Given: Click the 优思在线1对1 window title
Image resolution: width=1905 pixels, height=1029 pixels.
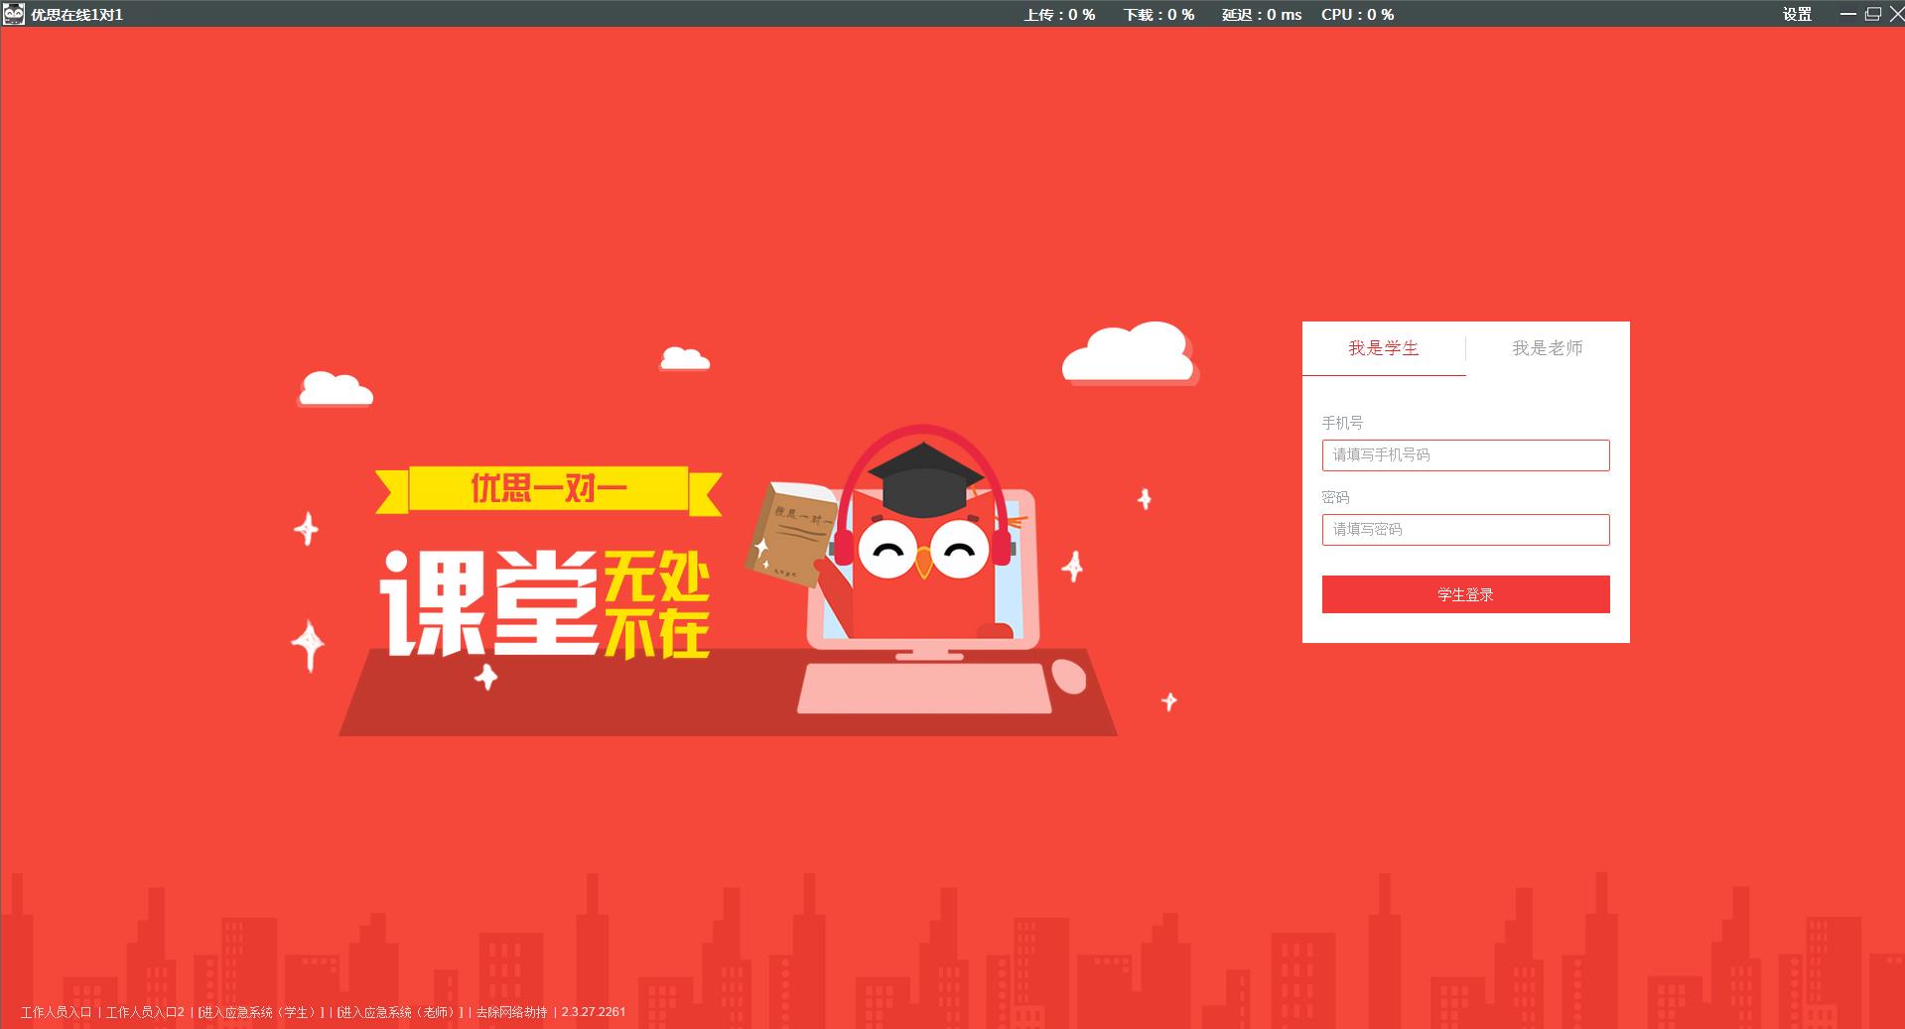Looking at the screenshot, I should (x=76, y=15).
